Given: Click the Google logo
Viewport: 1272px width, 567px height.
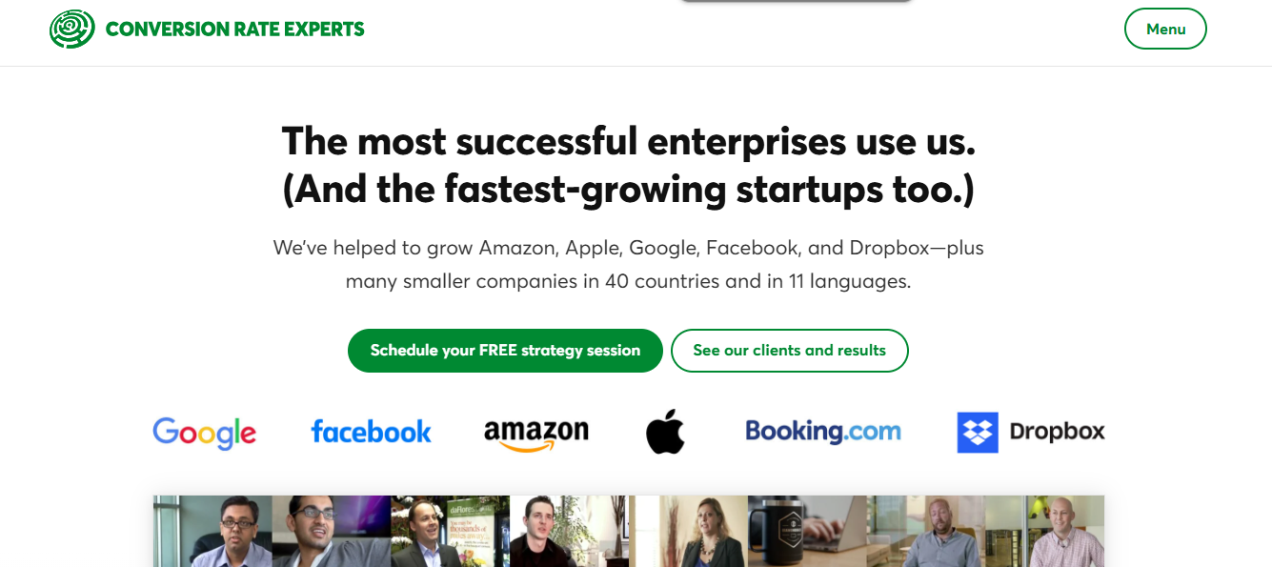Looking at the screenshot, I should point(204,433).
